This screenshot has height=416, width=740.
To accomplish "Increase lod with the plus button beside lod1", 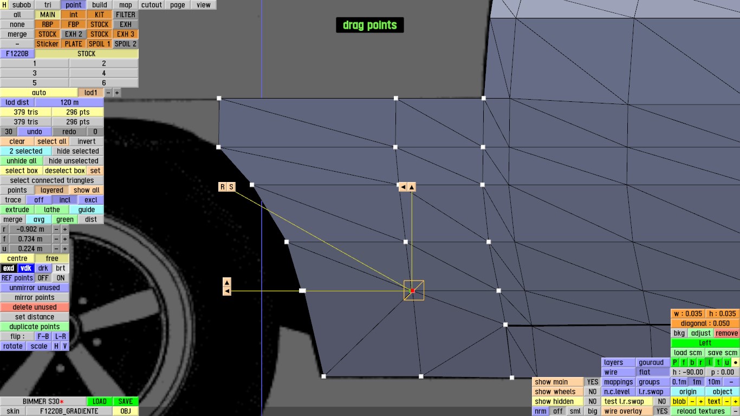I will [116, 93].
